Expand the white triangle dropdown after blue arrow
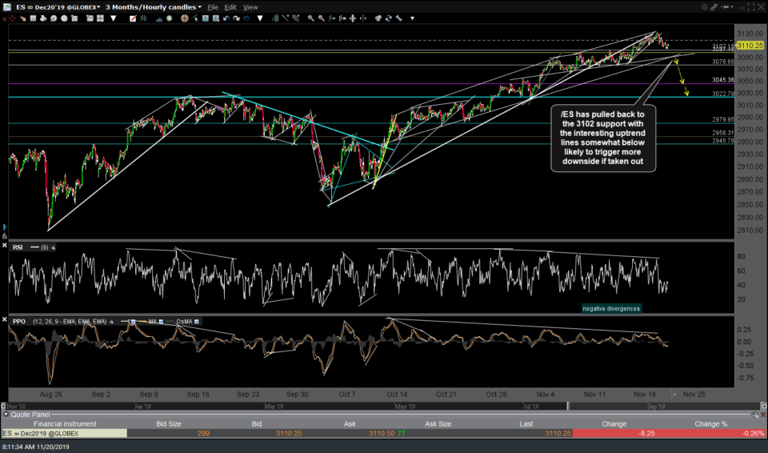Image resolution: width=768 pixels, height=453 pixels. [260, 18]
